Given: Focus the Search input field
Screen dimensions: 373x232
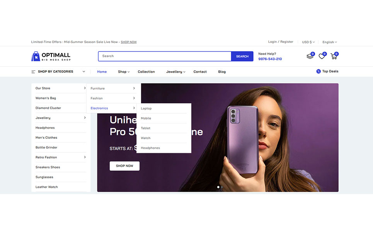Looking at the screenshot, I should 165,56.
